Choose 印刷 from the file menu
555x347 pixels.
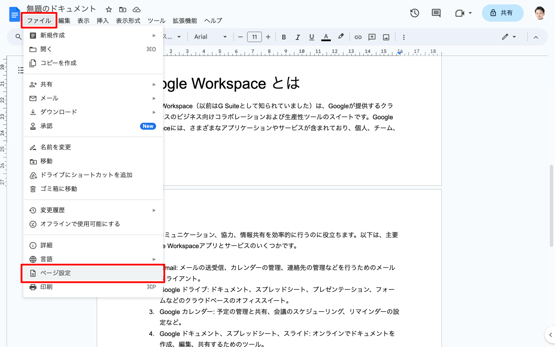93,287
